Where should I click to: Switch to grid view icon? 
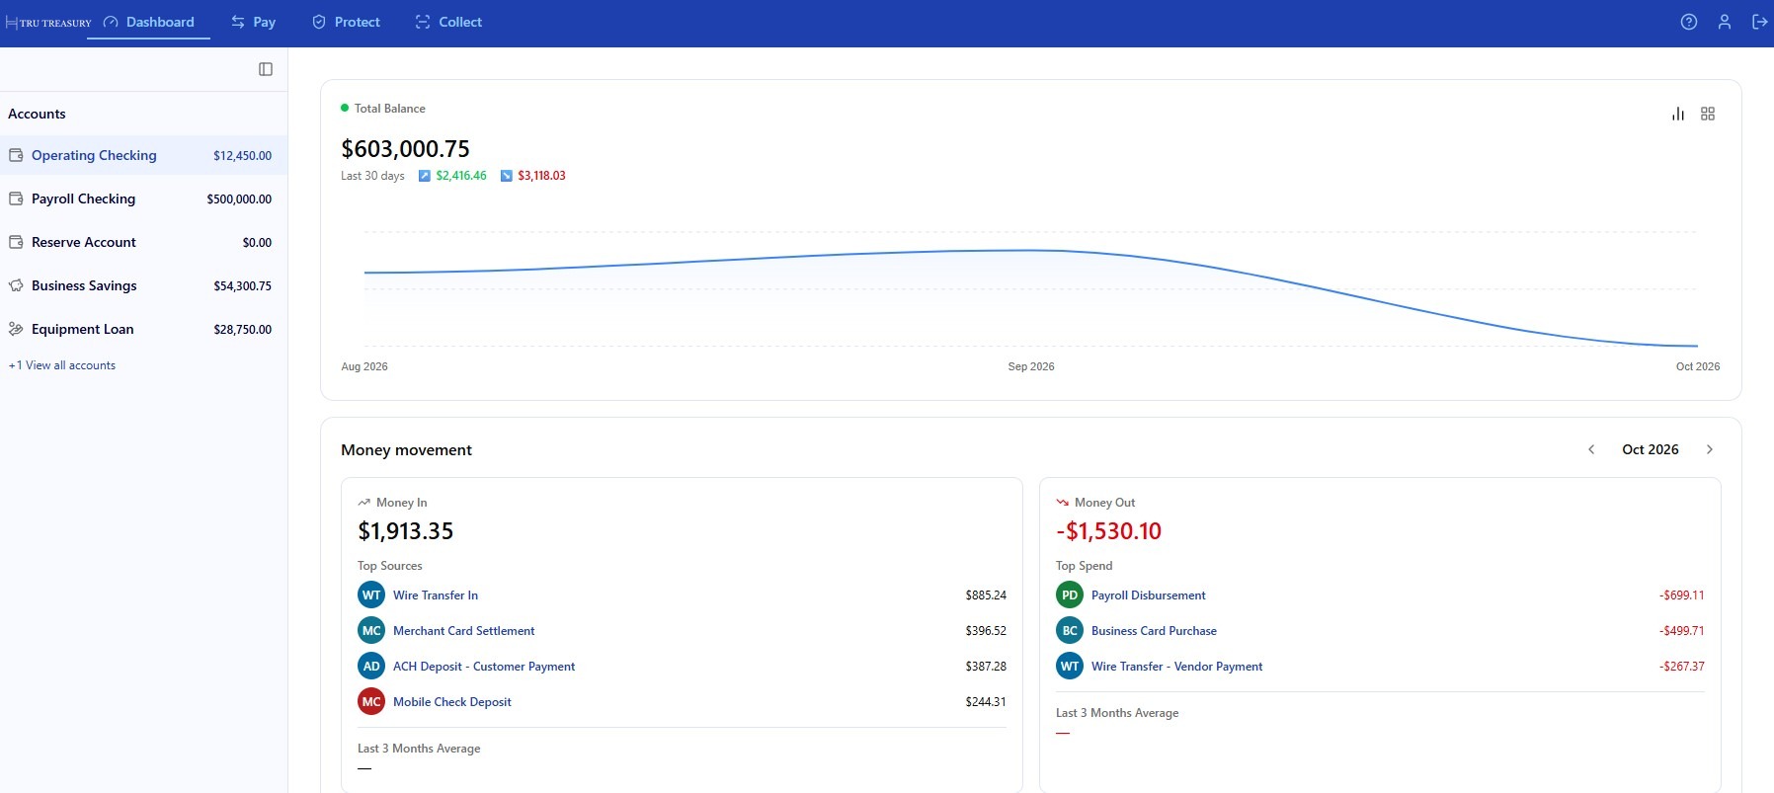1708,114
